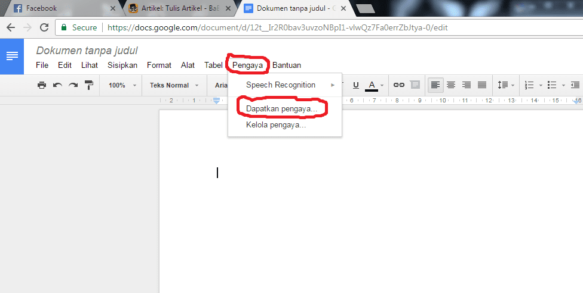Click the bulleted list icon
The width and height of the screenshot is (583, 293).
pyautogui.click(x=552, y=85)
